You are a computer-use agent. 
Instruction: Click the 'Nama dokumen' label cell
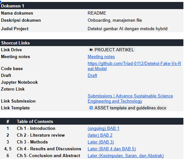(17, 13)
